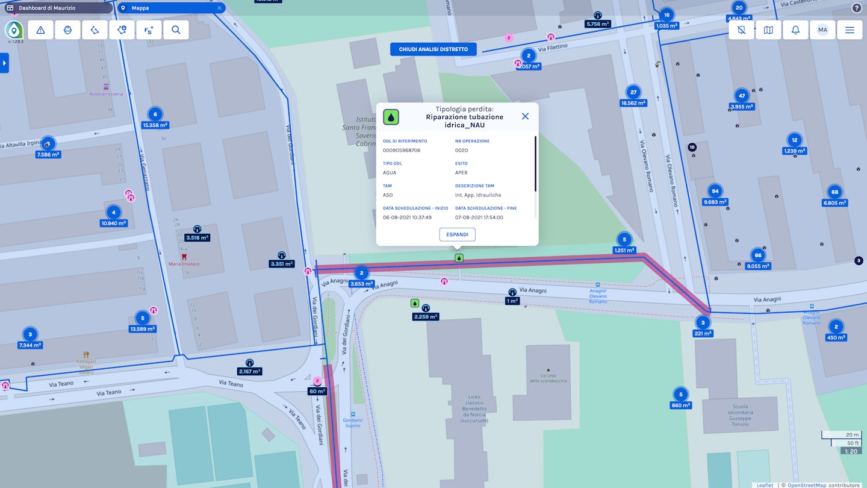867x488 pixels.
Task: Click the pink gauge marker on Via Anagni
Action: click(x=444, y=281)
